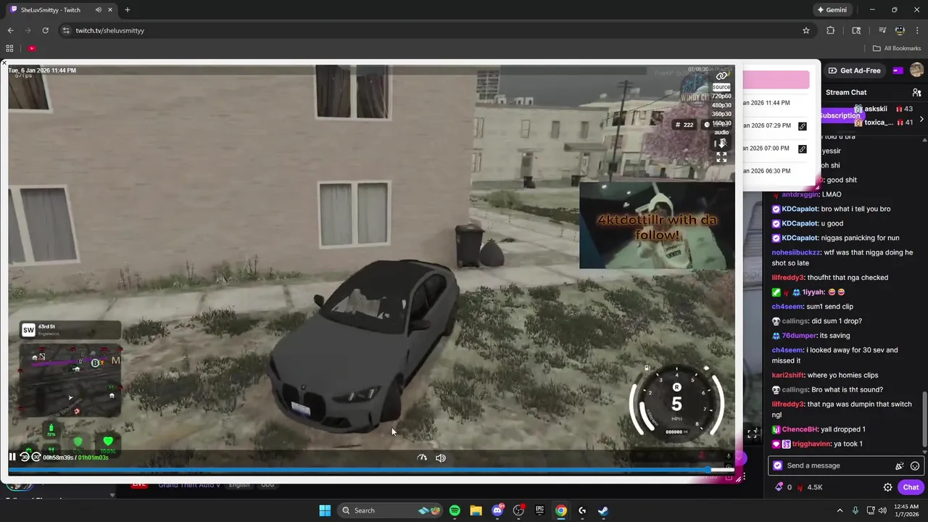This screenshot has width=928, height=522.
Task: Click the purple Chat send button
Action: (x=911, y=487)
